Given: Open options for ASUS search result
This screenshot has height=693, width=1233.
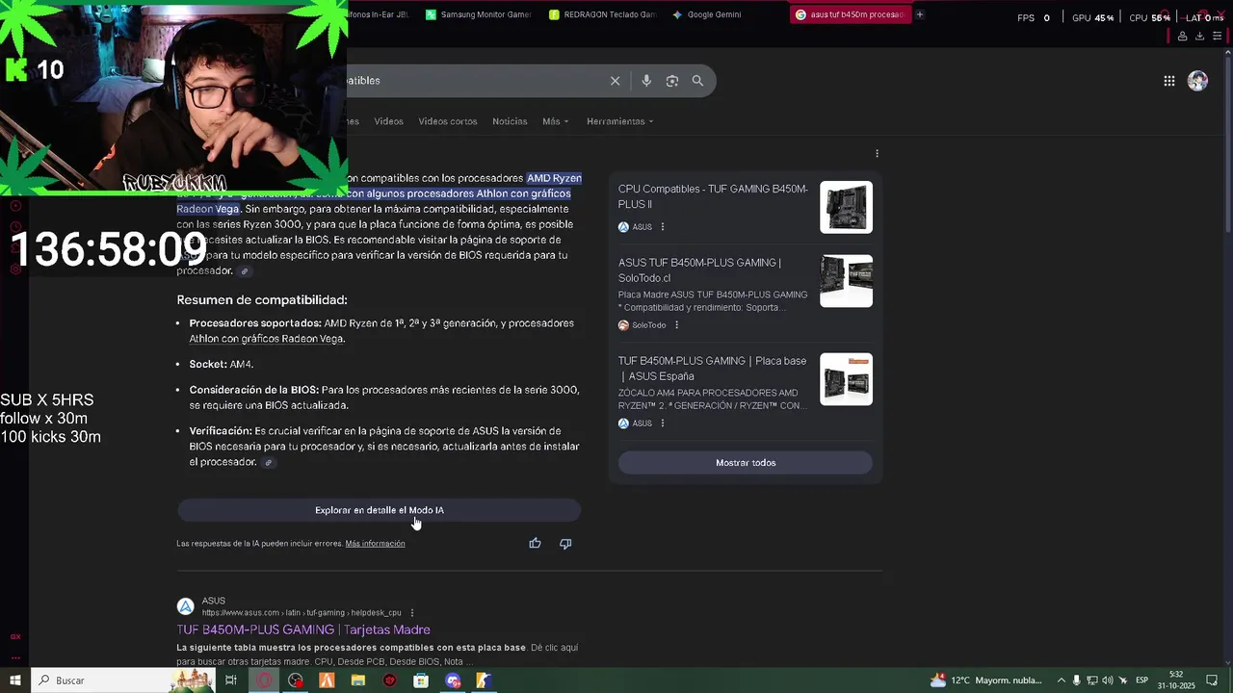Looking at the screenshot, I should click(412, 613).
